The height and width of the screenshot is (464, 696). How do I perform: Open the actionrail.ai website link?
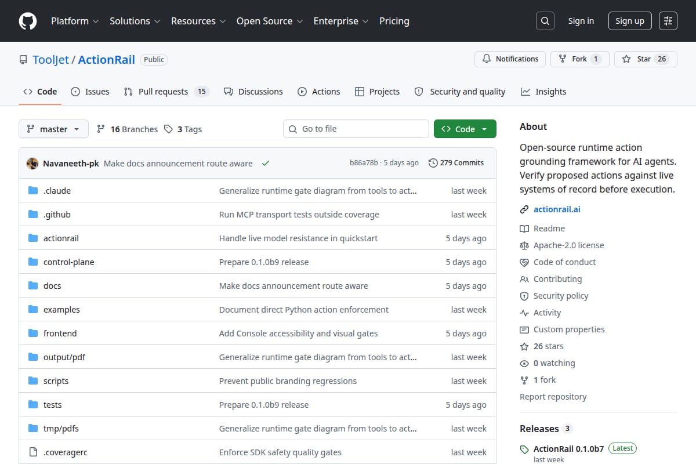click(557, 209)
